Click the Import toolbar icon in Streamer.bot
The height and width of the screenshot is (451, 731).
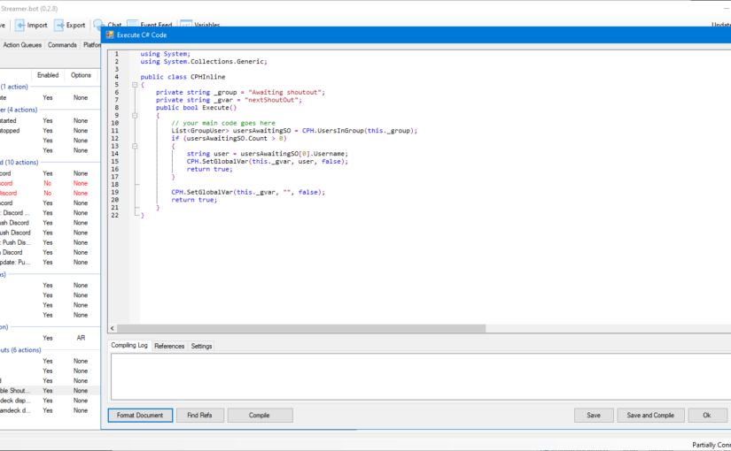tap(20, 25)
